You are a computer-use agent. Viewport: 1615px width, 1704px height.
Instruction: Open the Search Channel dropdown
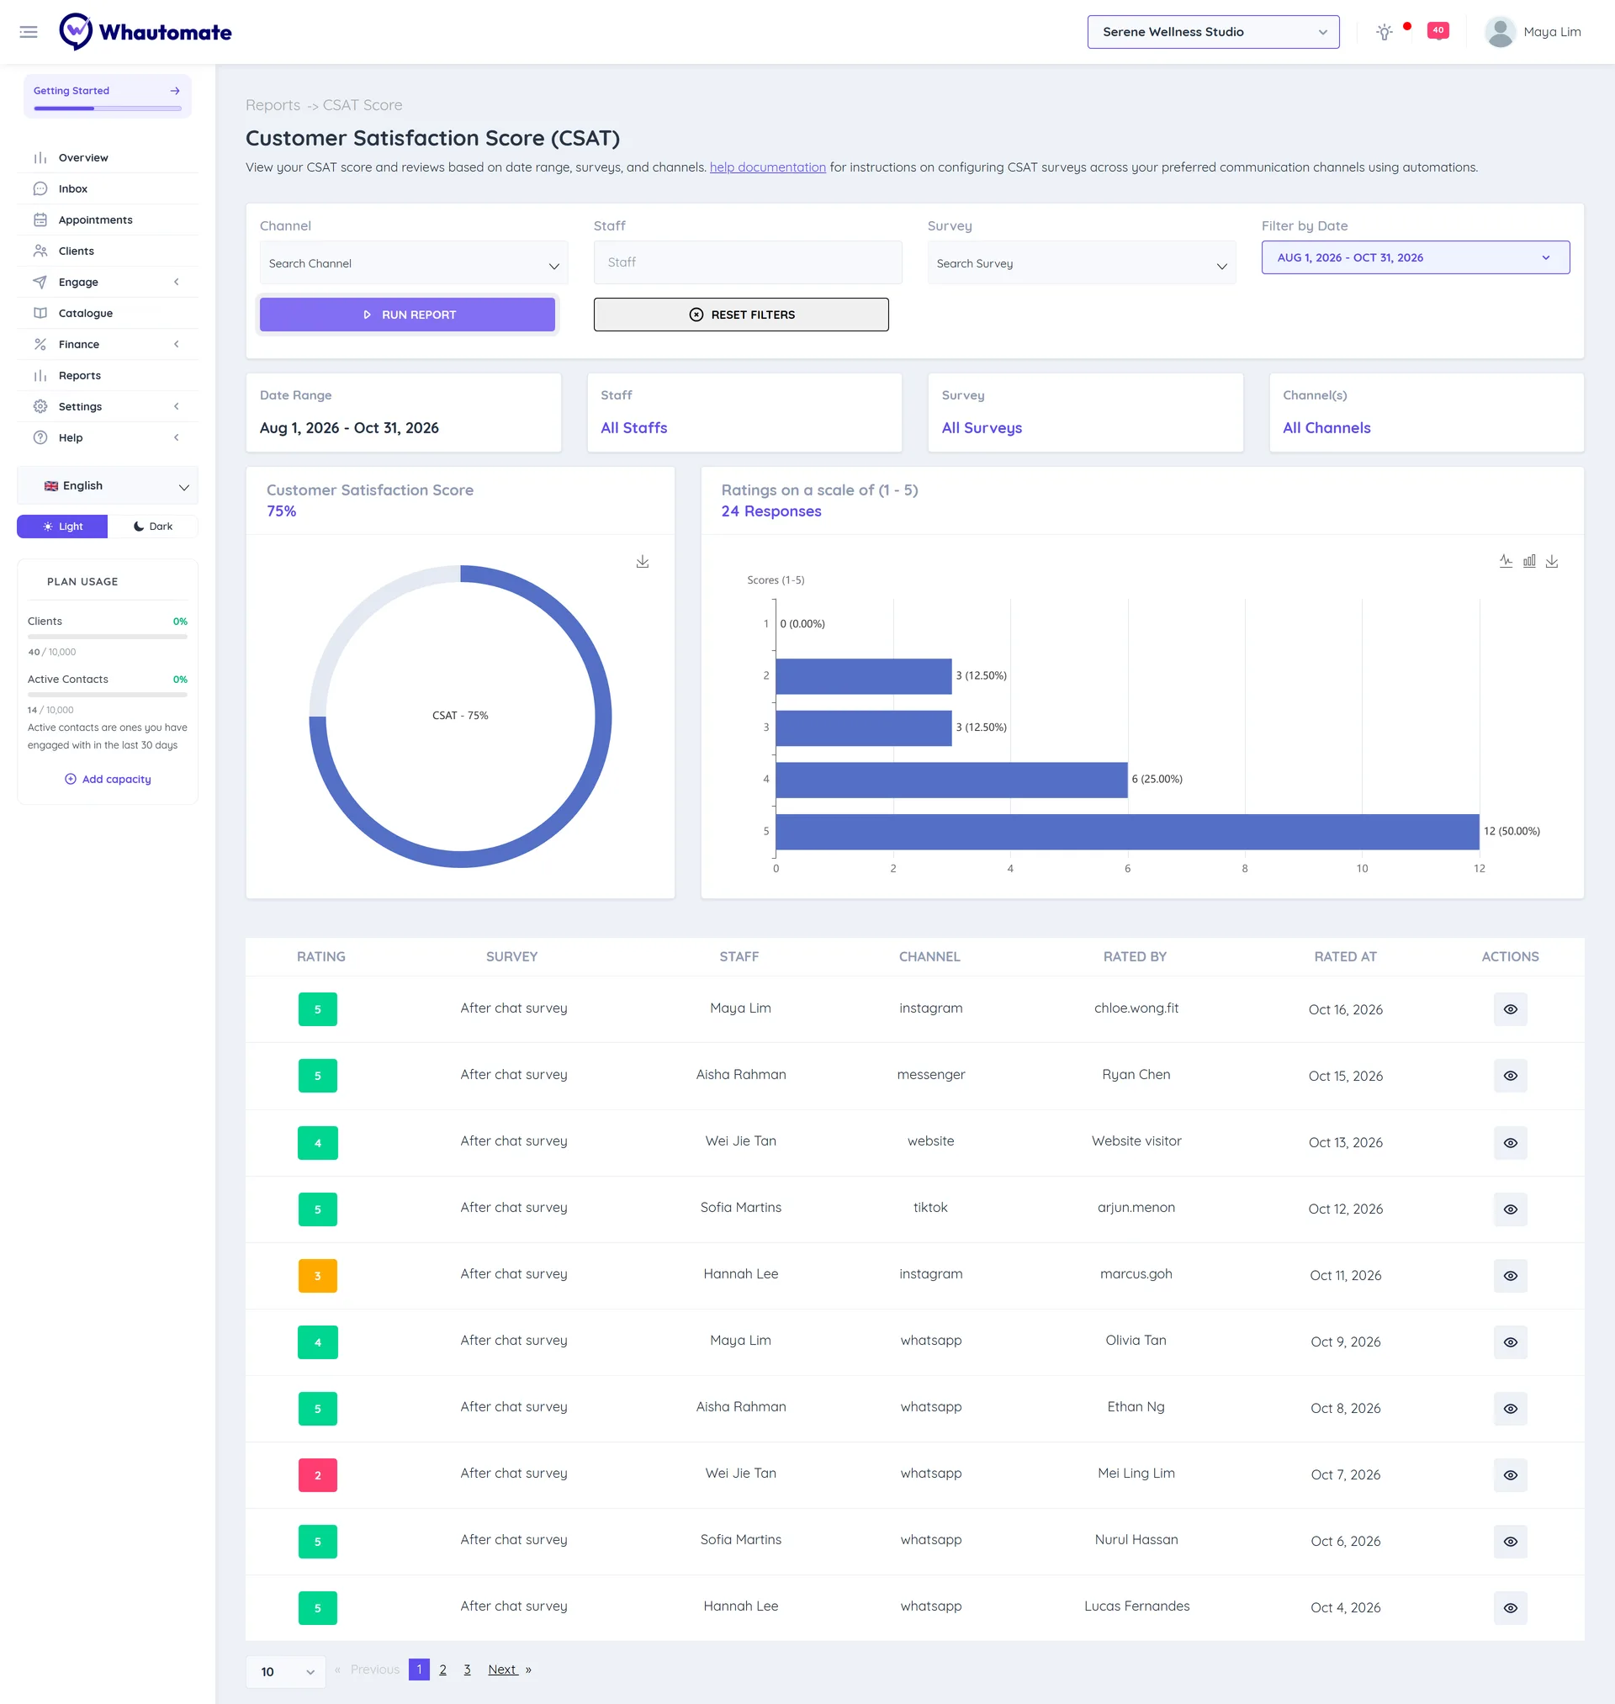[413, 263]
